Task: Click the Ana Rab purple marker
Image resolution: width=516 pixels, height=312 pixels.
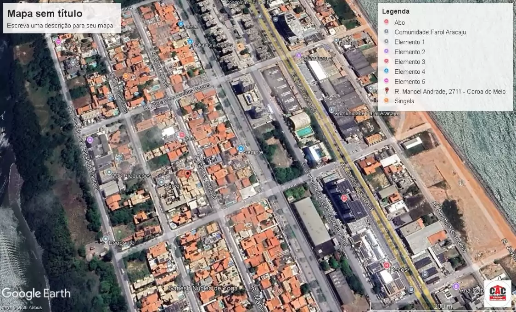Action: coord(455,286)
